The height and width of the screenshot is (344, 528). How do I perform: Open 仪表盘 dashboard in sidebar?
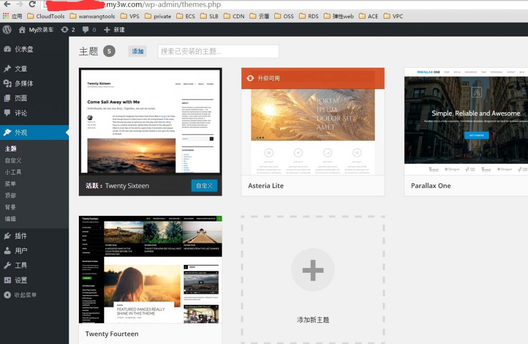point(24,49)
